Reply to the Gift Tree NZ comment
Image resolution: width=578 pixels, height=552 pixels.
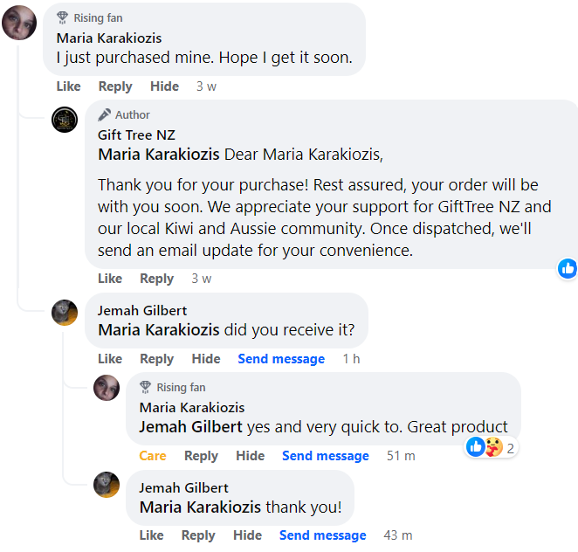coord(156,279)
